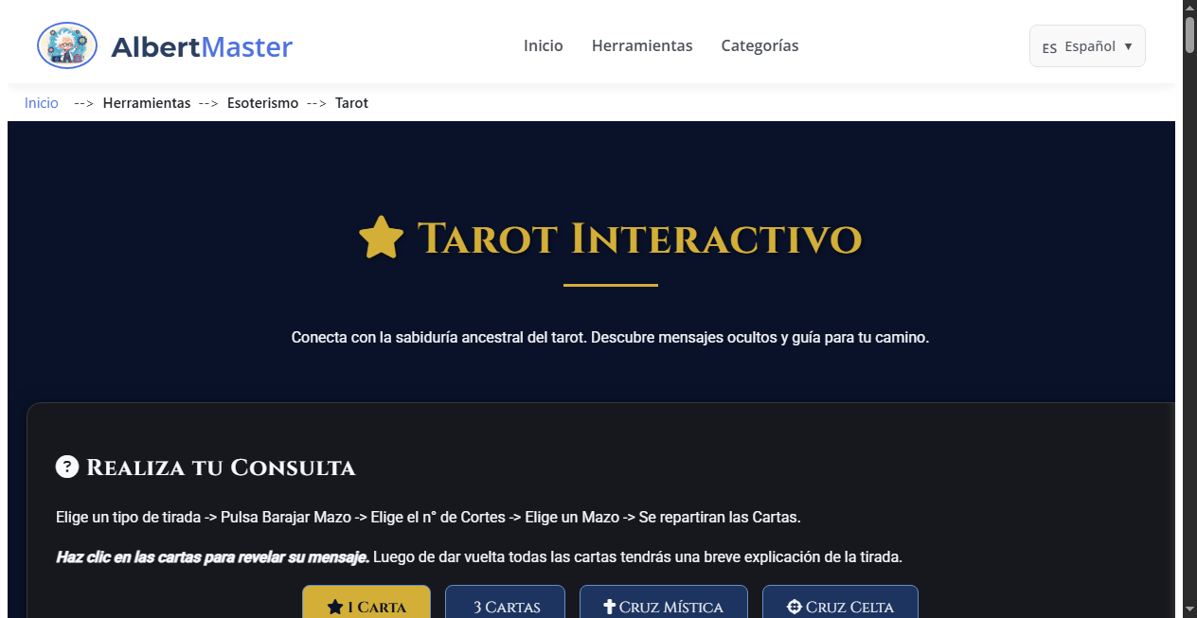1197x618 pixels.
Task: Expand the Categorías navigation menu
Action: pyautogui.click(x=759, y=45)
